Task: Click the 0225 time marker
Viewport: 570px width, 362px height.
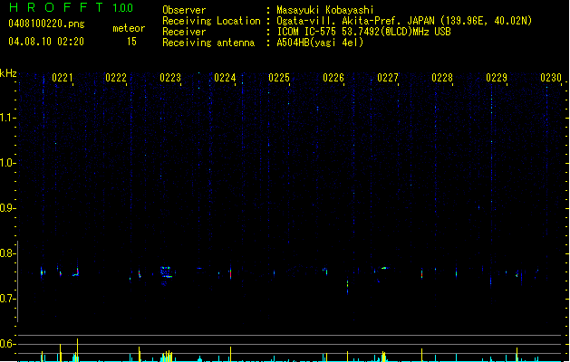Action: click(279, 78)
